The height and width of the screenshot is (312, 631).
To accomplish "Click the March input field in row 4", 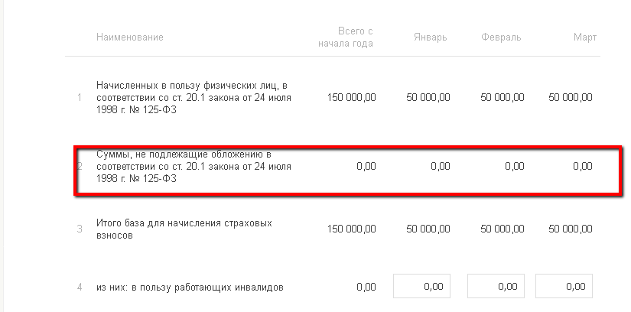I will tap(564, 287).
